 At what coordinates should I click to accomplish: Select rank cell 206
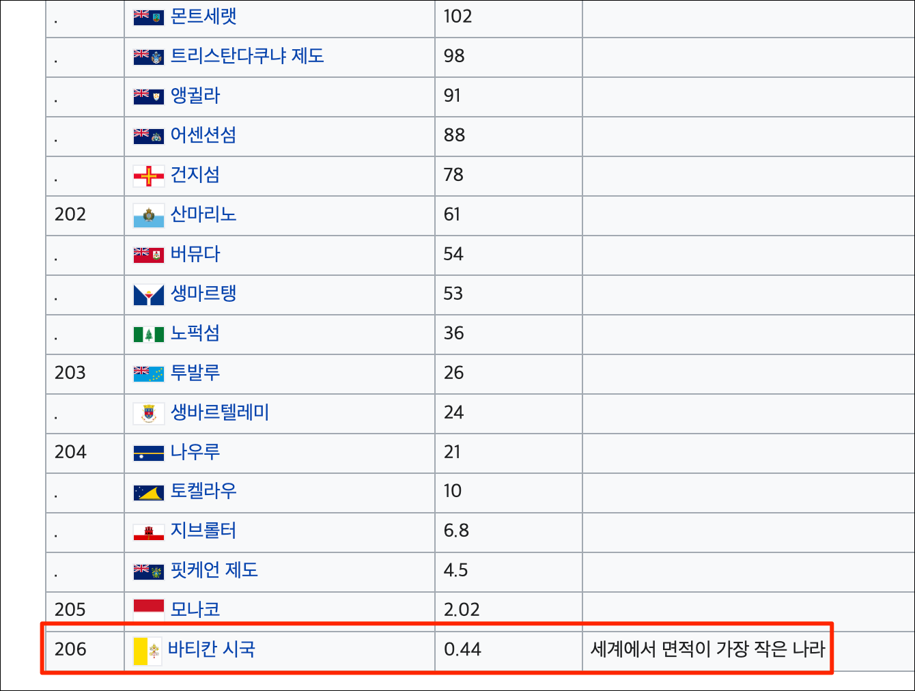70,649
